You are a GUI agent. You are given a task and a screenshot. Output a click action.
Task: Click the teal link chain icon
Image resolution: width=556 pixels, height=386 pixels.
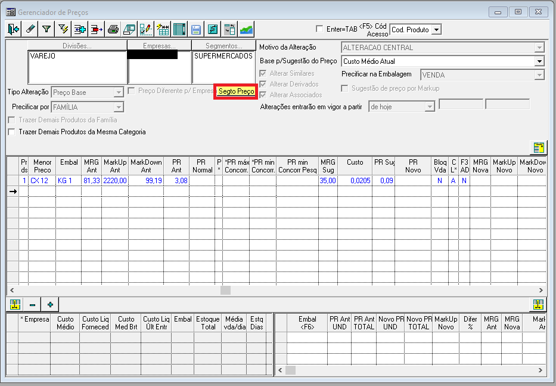coord(212,29)
